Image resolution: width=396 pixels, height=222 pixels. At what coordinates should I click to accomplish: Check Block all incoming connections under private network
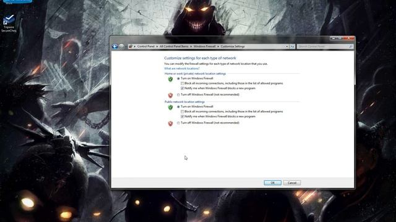point(182,83)
